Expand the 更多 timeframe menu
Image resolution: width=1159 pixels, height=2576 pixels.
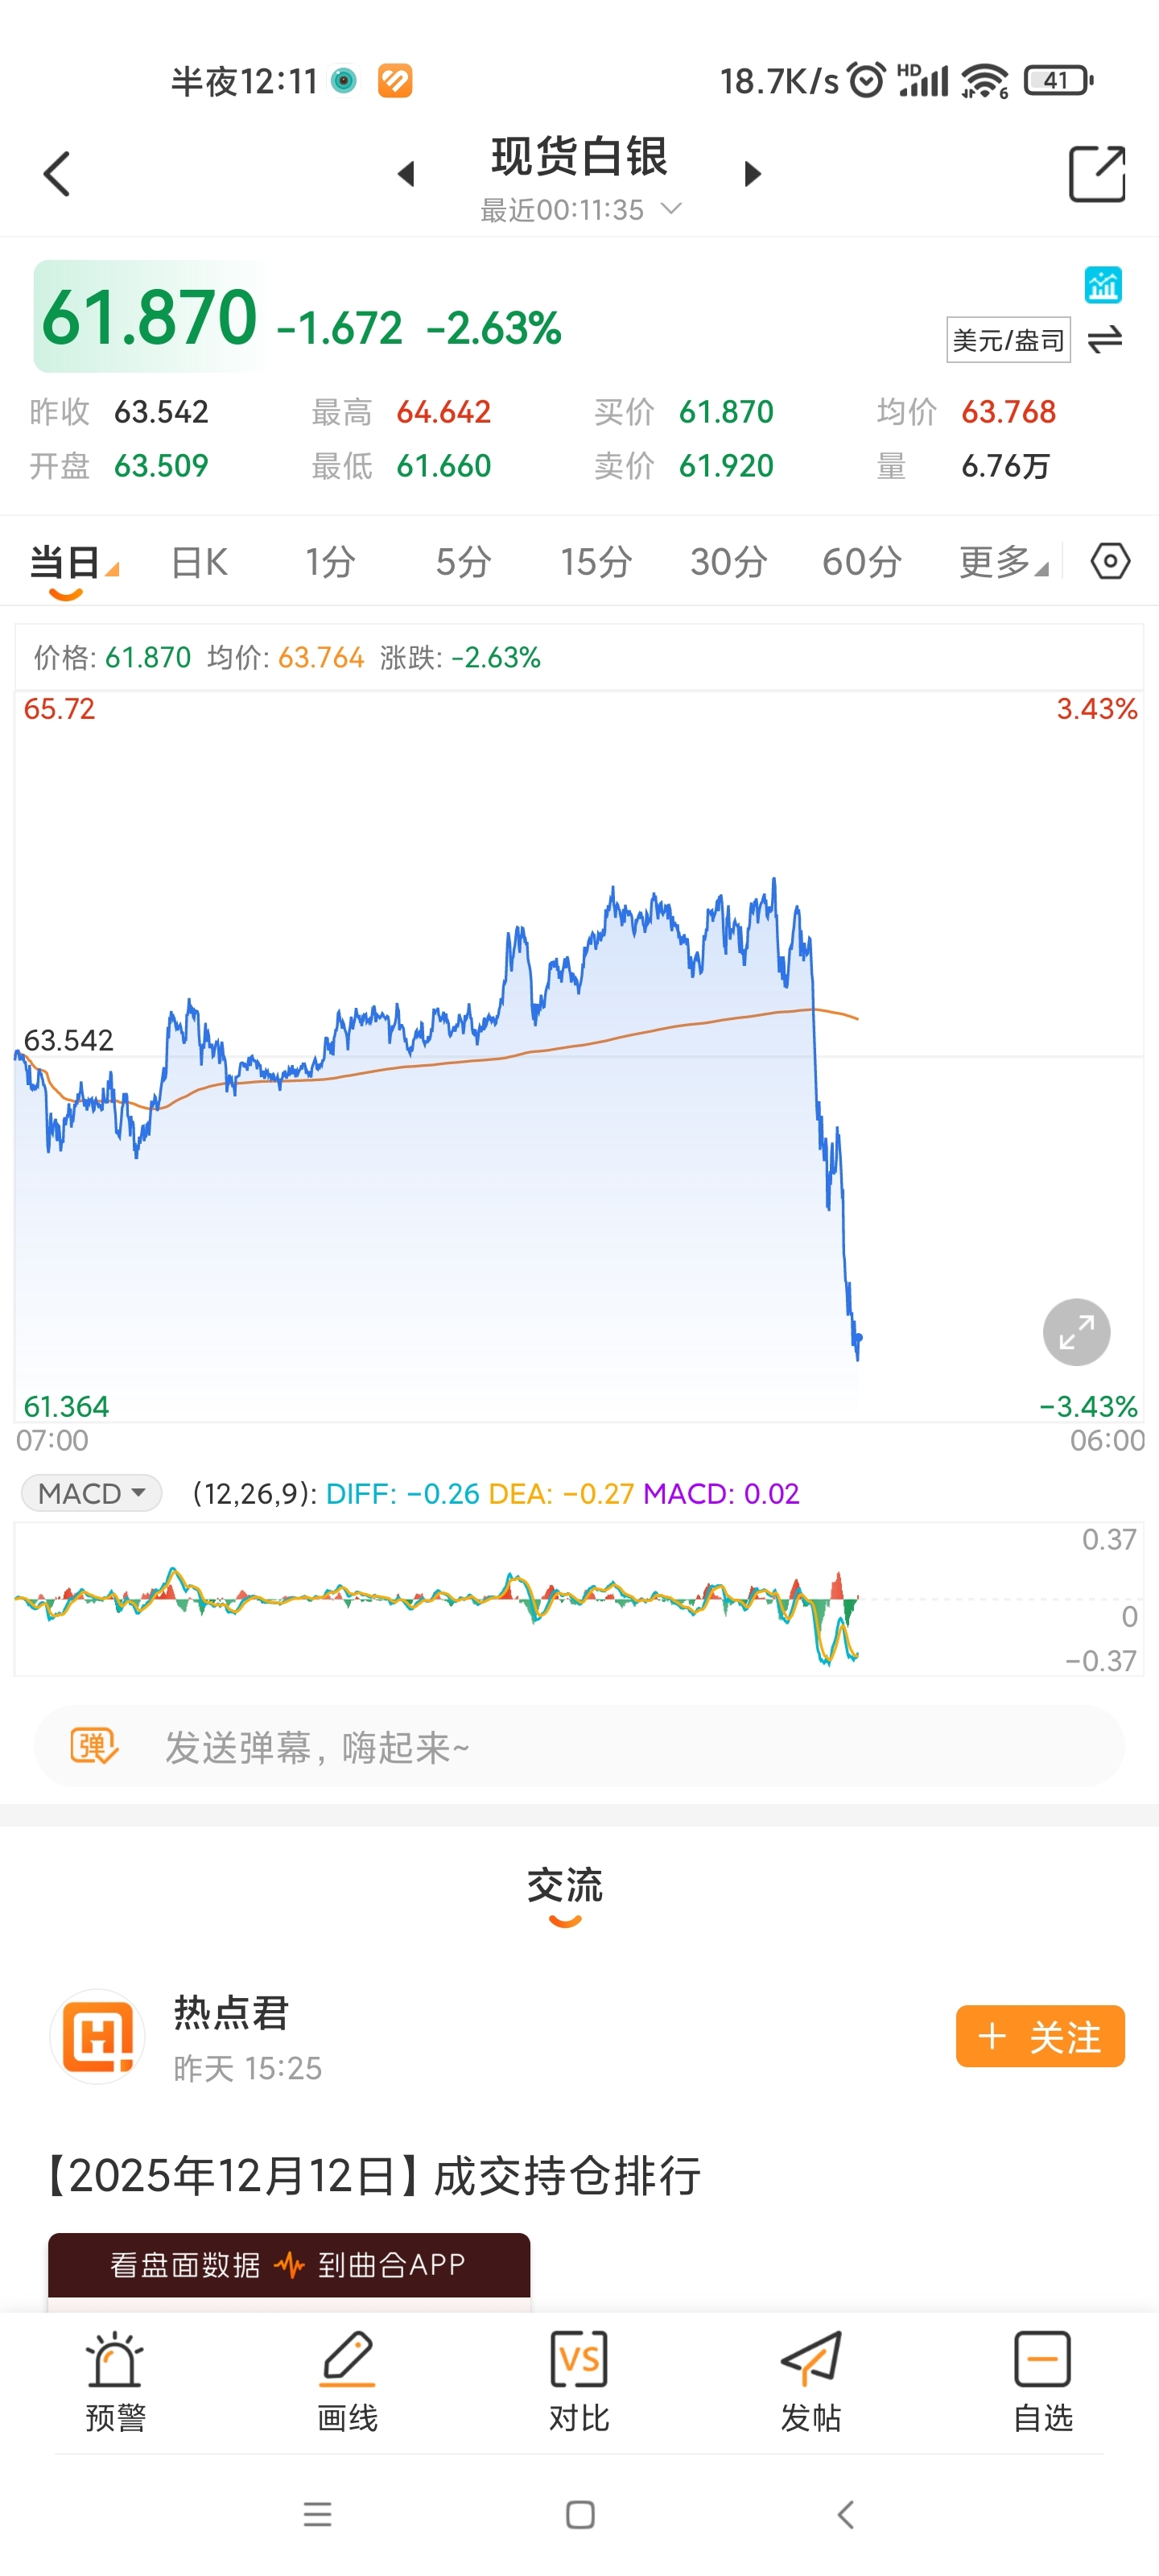(x=1002, y=562)
